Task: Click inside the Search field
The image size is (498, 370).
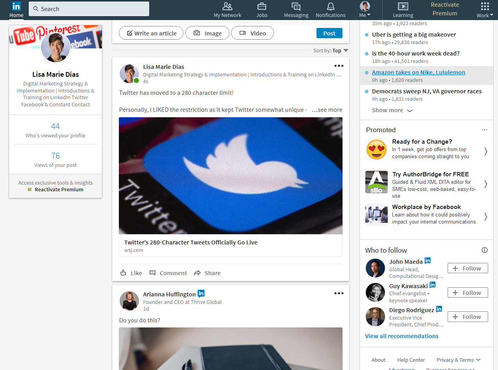Action: (89, 9)
